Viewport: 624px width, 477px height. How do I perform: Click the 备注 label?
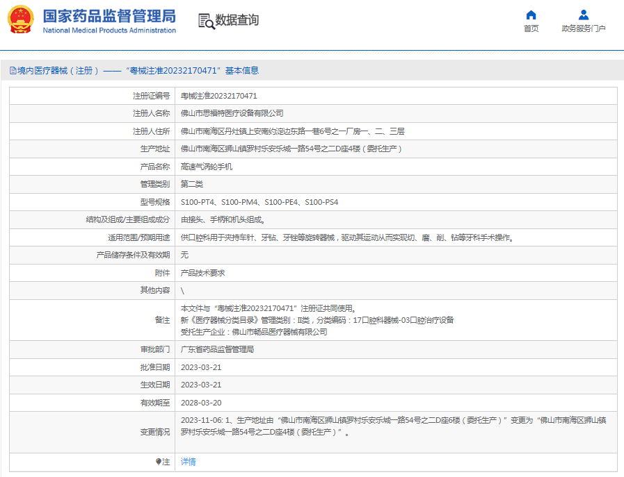tap(162, 319)
